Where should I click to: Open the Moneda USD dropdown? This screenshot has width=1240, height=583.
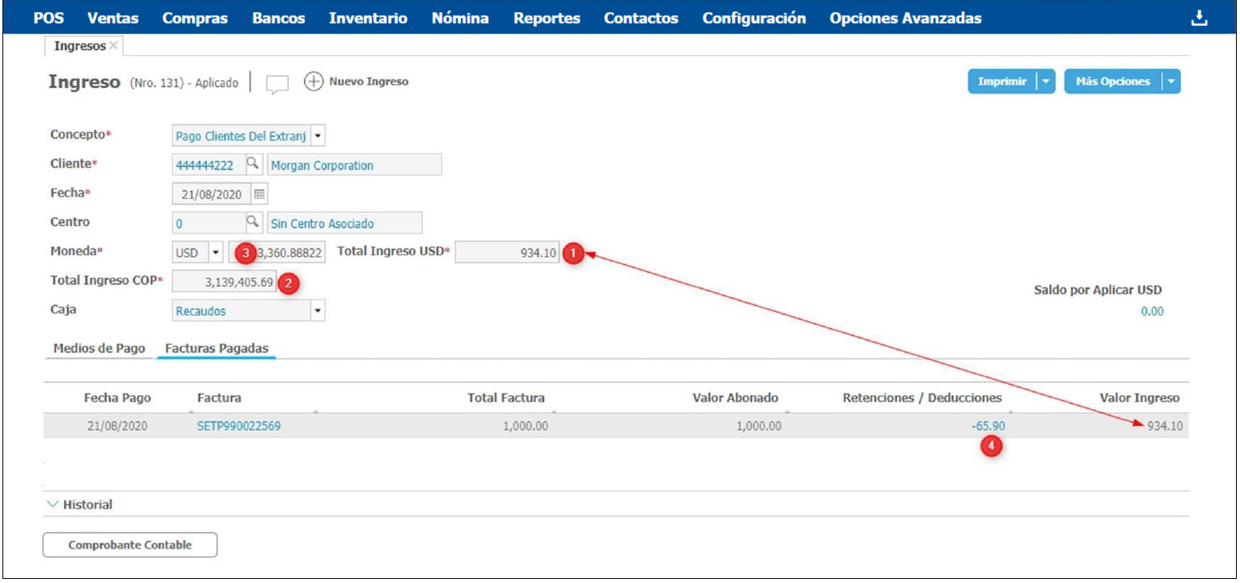click(216, 253)
